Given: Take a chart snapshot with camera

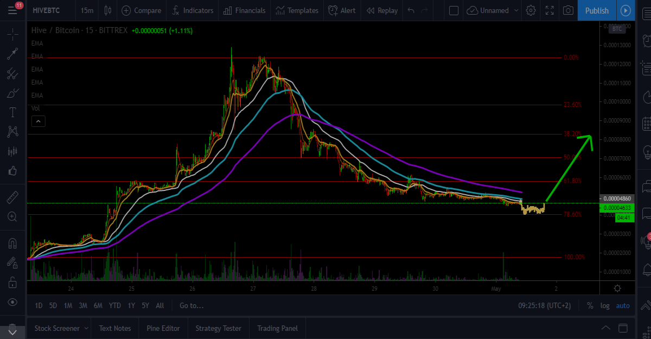Looking at the screenshot, I should [x=568, y=10].
